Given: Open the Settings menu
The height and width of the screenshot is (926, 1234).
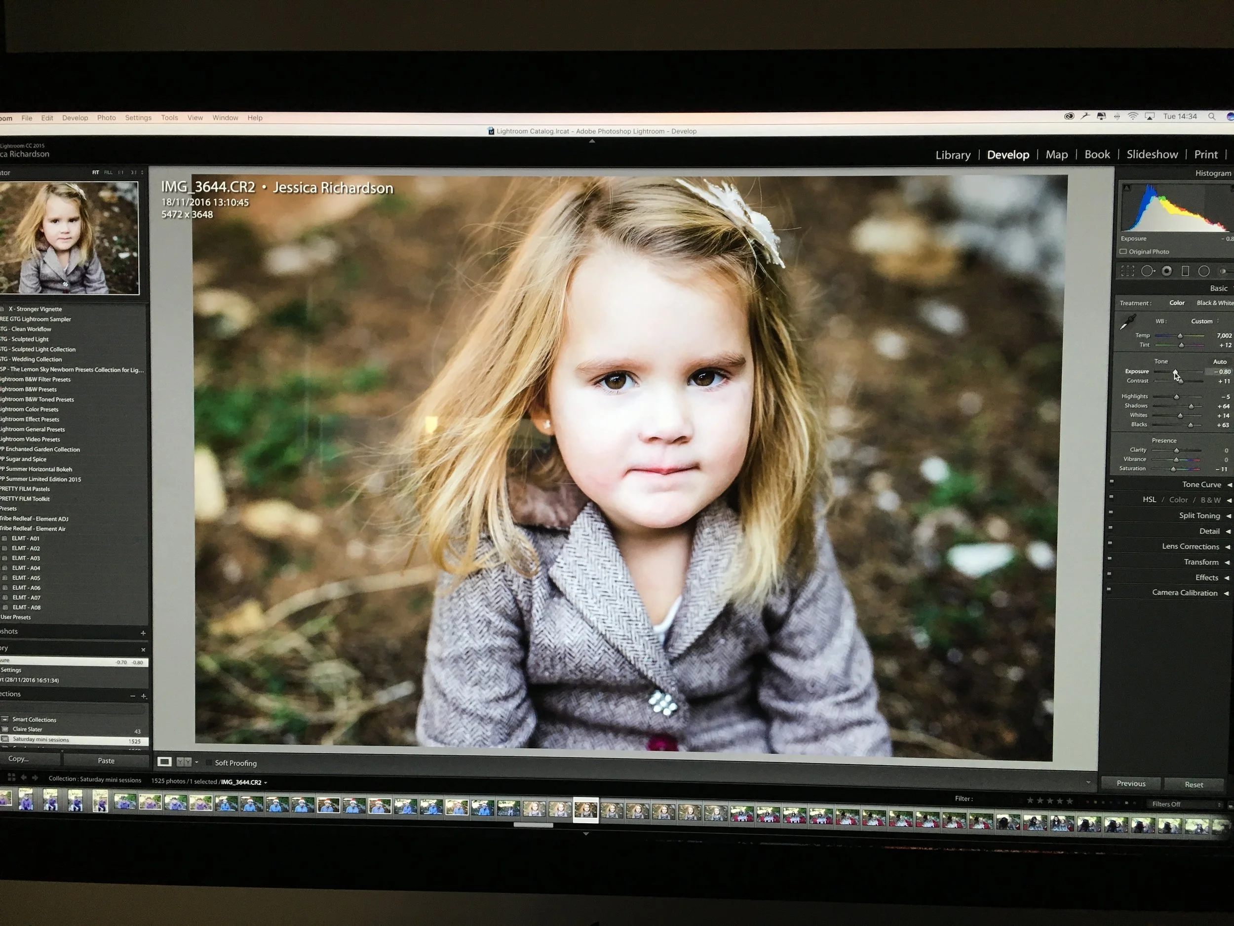Looking at the screenshot, I should click(x=138, y=118).
